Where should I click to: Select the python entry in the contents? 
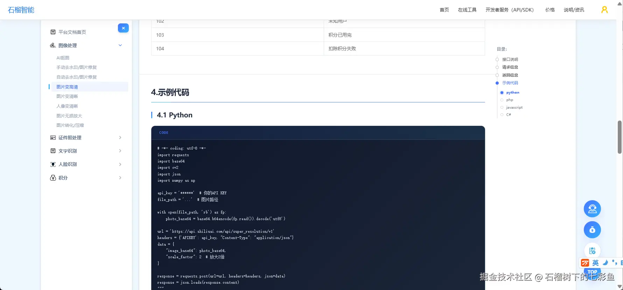[x=513, y=93]
